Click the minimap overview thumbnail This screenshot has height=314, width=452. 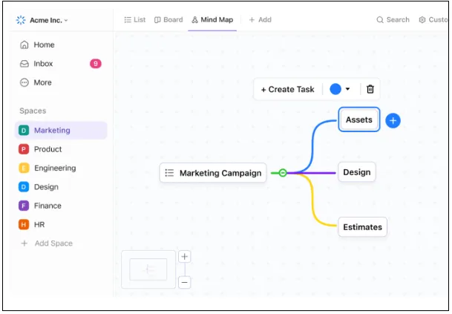pyautogui.click(x=148, y=269)
